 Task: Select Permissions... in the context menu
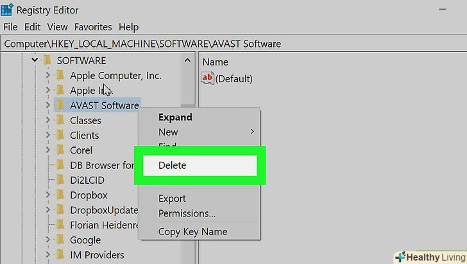coord(187,213)
